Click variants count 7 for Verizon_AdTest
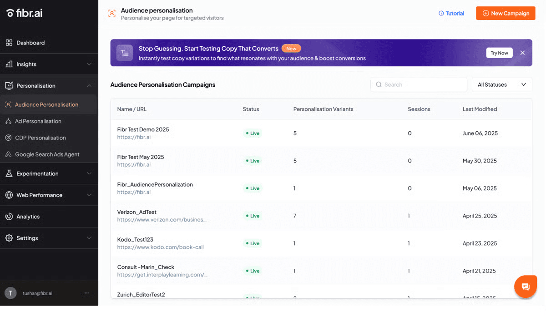 [295, 216]
